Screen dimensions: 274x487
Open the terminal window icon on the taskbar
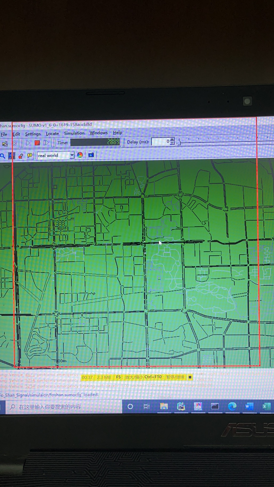coord(215,406)
